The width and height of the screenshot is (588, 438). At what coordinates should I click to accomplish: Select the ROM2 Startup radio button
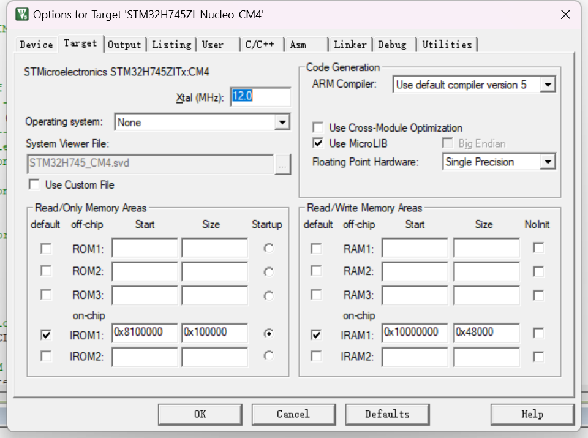[268, 272]
